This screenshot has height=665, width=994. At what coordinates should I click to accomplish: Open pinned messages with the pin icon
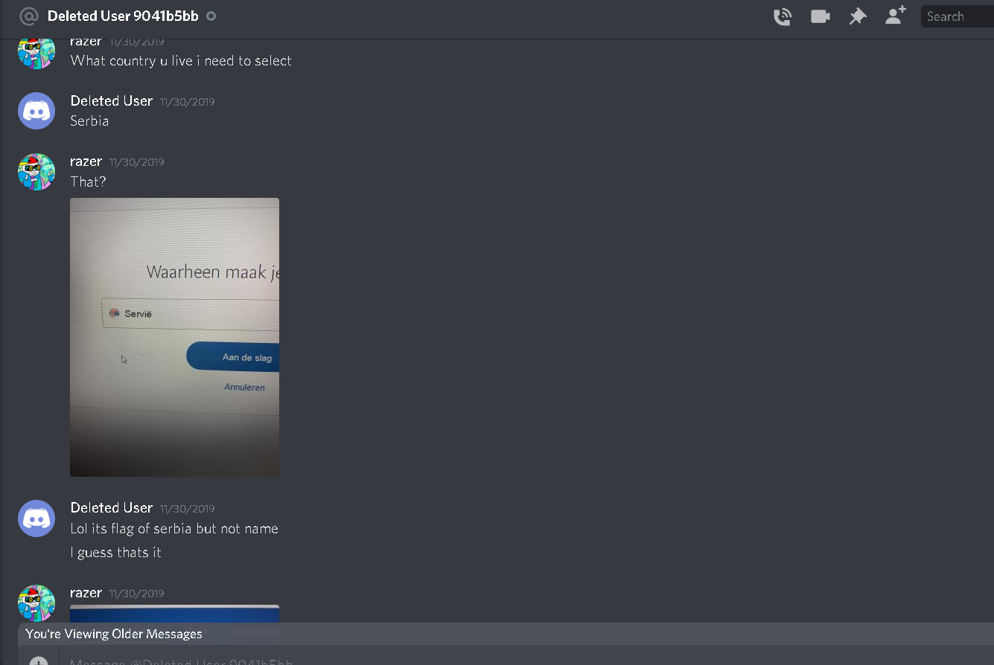tap(858, 16)
